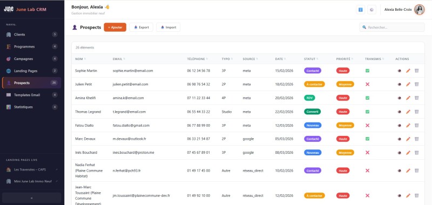Open the info icon in header
This screenshot has width=432, height=205.
click(360, 10)
